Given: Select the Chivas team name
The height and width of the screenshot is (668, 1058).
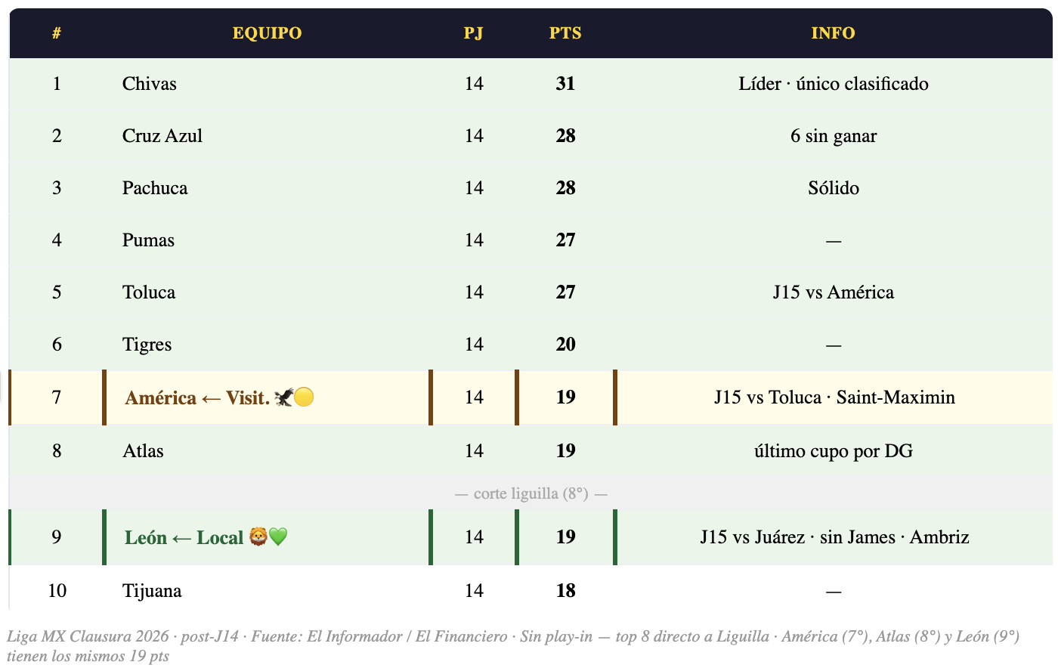Looking at the screenshot, I should [x=150, y=84].
